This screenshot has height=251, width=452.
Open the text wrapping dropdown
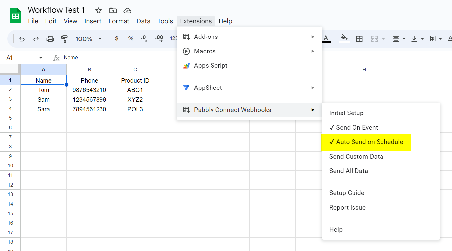tap(436, 39)
